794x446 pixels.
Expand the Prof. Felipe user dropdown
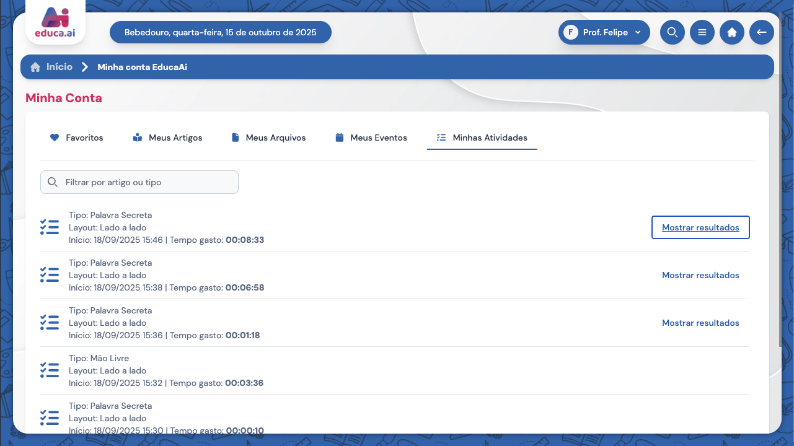click(638, 32)
